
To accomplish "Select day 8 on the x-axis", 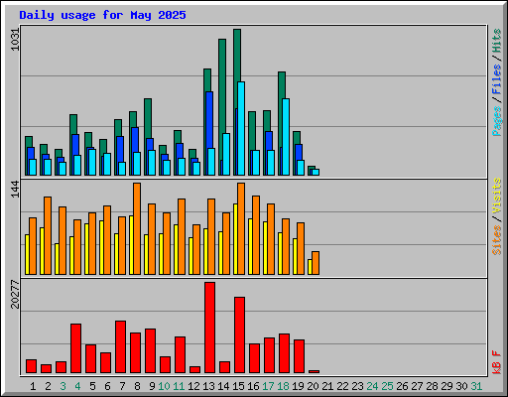I will click(x=137, y=386).
